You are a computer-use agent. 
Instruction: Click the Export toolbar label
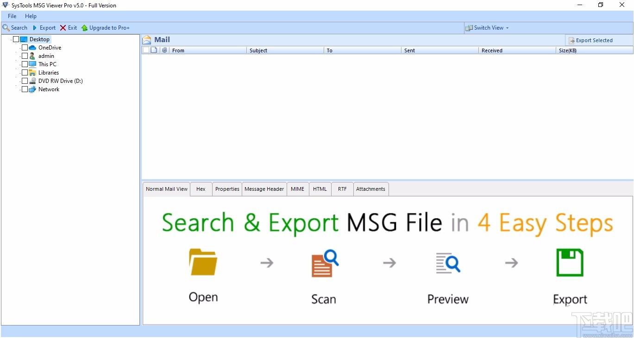click(48, 28)
